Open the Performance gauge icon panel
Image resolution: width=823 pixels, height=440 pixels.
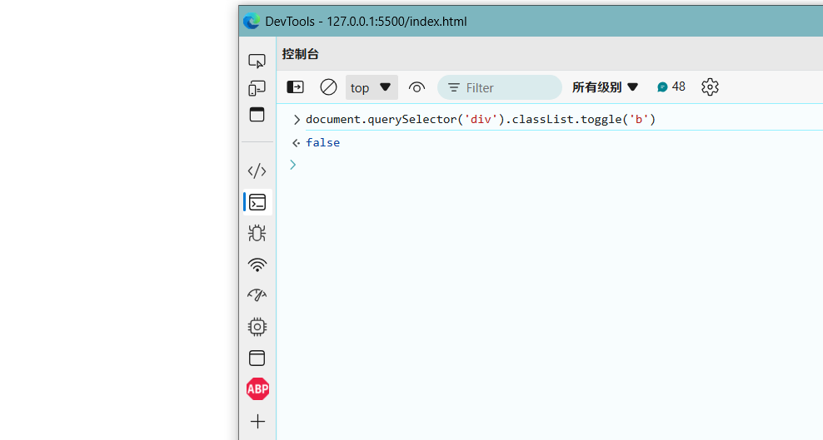pos(257,295)
